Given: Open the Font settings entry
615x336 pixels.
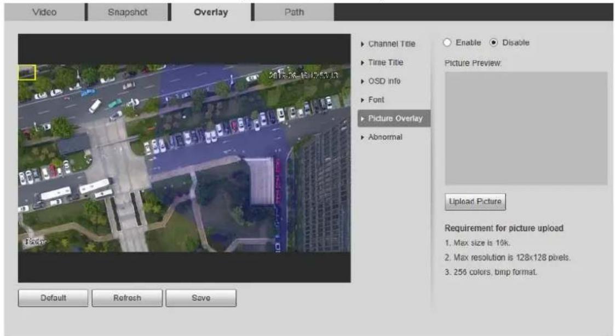Looking at the screenshot, I should (376, 100).
